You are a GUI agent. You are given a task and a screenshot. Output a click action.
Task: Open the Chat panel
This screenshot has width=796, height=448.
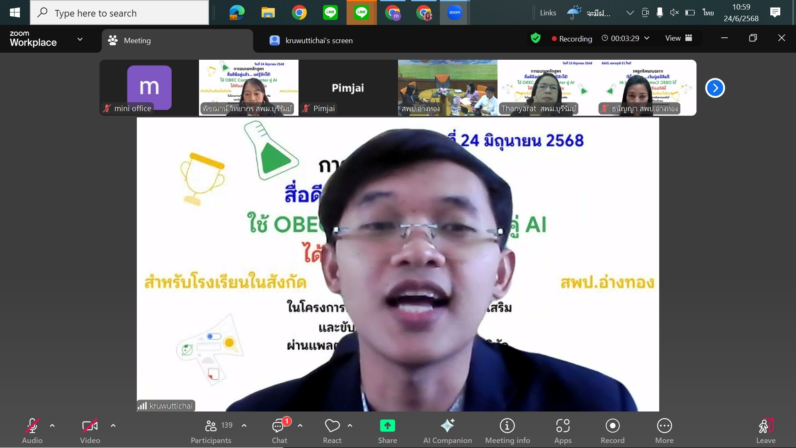click(x=279, y=431)
